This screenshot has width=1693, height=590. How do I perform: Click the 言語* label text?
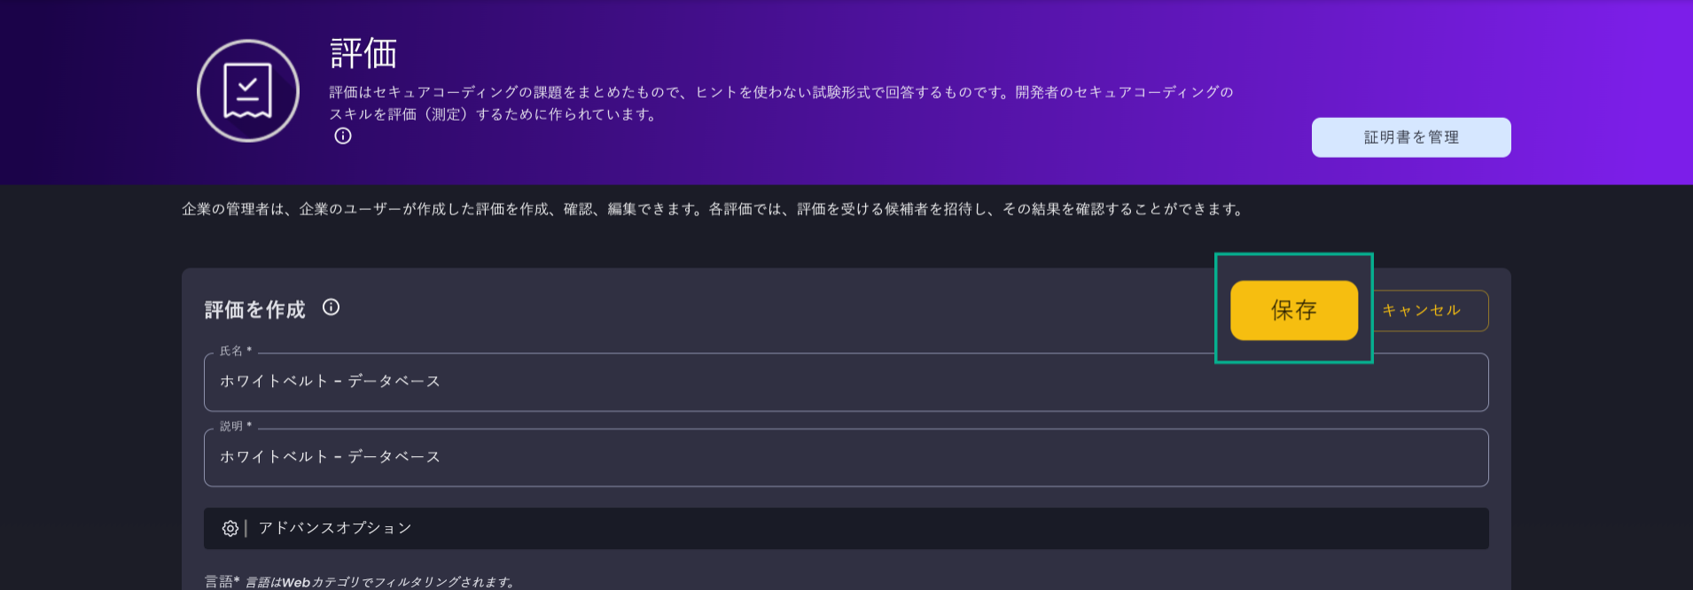point(222,582)
